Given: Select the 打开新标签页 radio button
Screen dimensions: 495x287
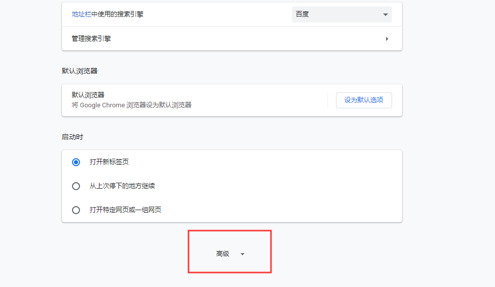Looking at the screenshot, I should 76,162.
